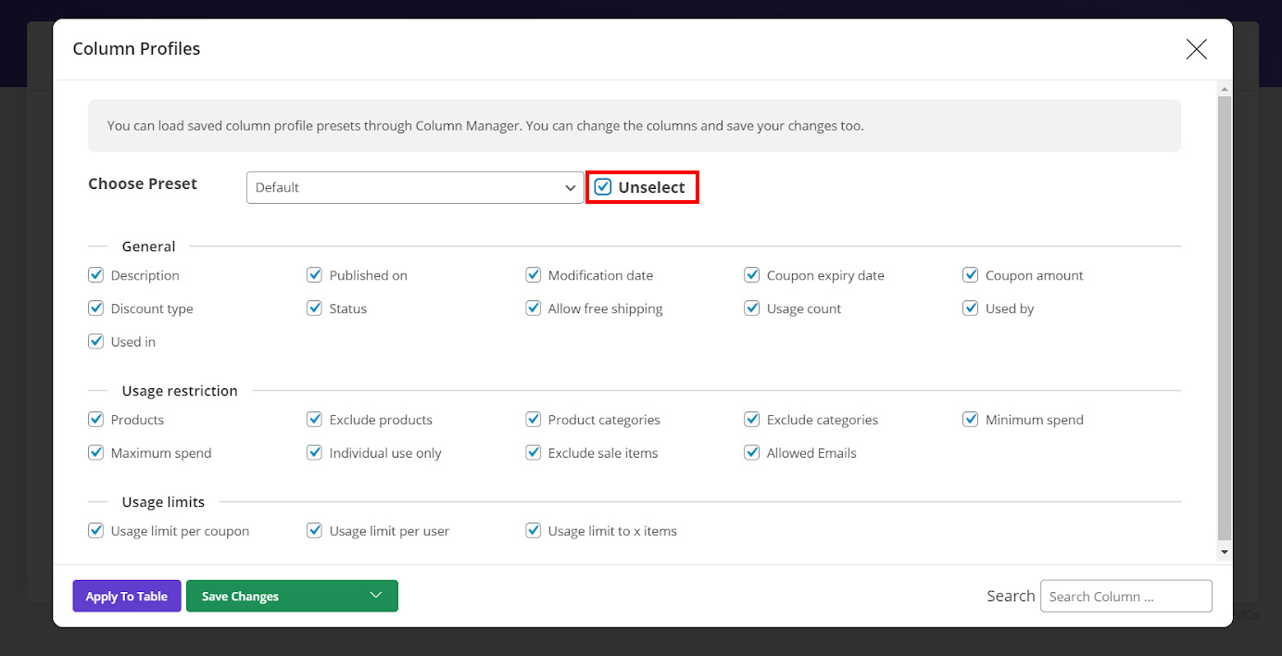Screen dimensions: 1282x656
Task: Click the Column Profiles dialog title
Action: [x=136, y=48]
